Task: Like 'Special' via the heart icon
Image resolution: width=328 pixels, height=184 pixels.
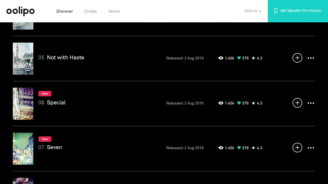Action: click(x=239, y=103)
